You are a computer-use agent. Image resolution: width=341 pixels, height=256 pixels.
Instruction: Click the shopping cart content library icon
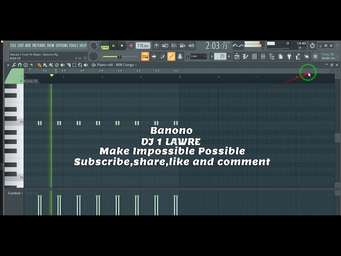[x=315, y=57]
